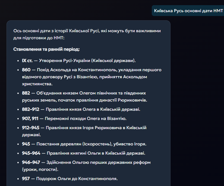224x186 pixels.
Task: Click the bold dates "907, 911"
Action: (30, 119)
